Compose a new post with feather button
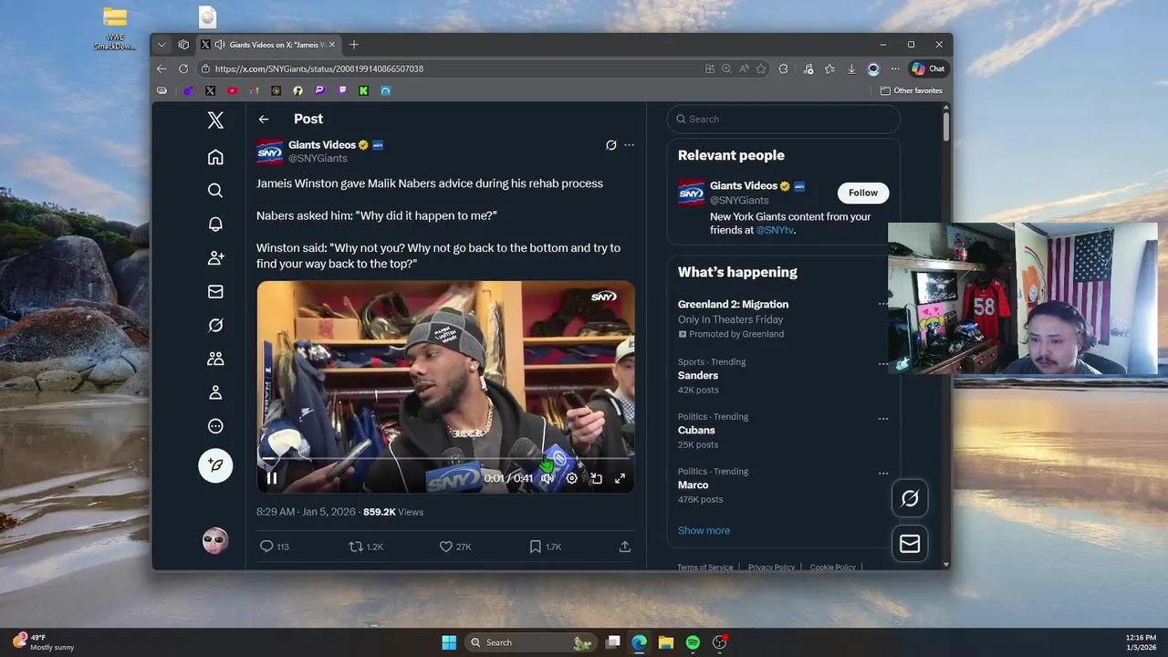 [x=215, y=465]
